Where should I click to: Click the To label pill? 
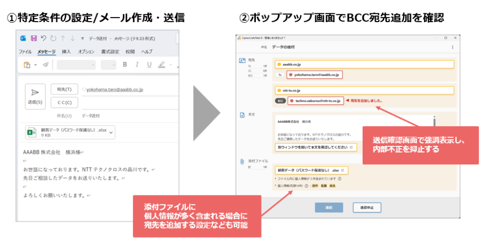click(280, 75)
